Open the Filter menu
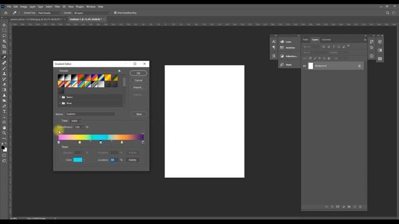 point(57,7)
